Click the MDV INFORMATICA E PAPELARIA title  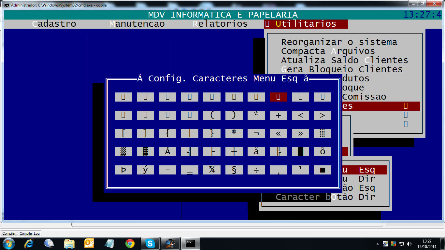[x=223, y=15]
